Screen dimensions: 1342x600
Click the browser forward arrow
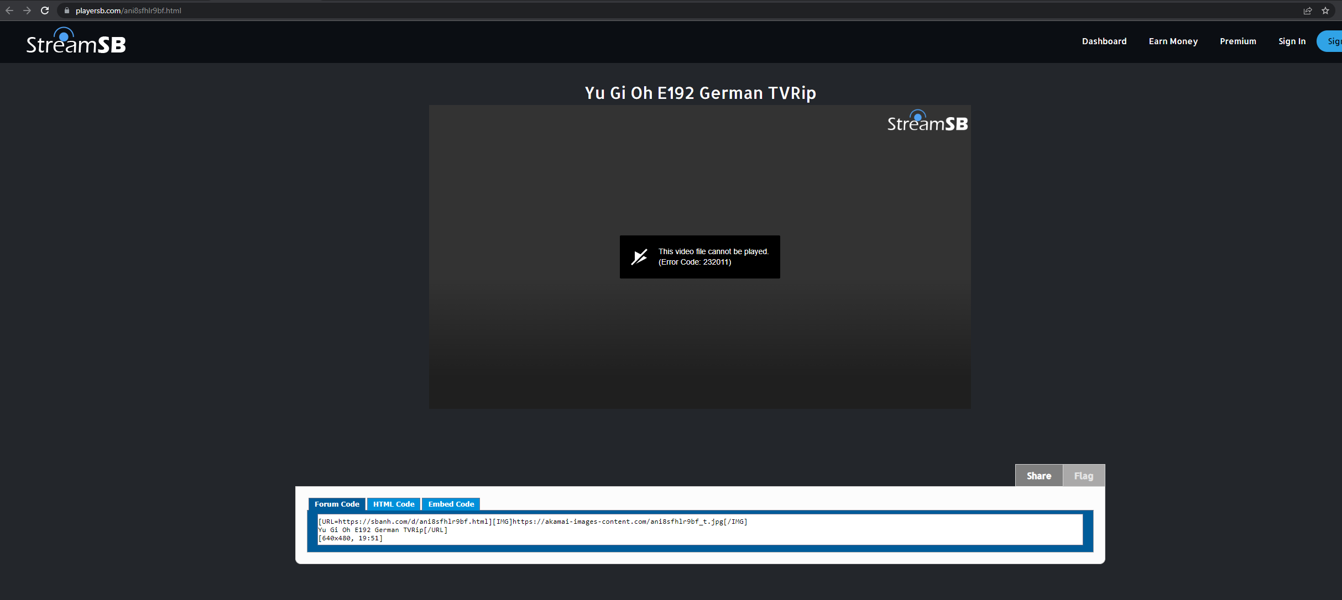[27, 10]
